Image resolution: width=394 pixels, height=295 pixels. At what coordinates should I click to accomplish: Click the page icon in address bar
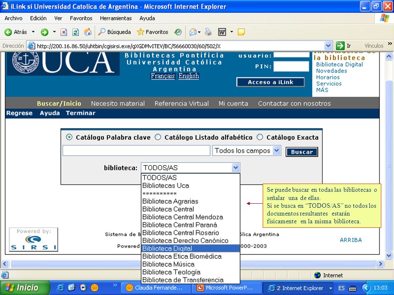click(31, 46)
